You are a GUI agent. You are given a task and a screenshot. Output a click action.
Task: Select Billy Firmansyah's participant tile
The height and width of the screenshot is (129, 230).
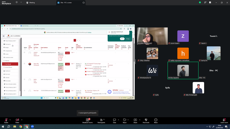coord(198,87)
